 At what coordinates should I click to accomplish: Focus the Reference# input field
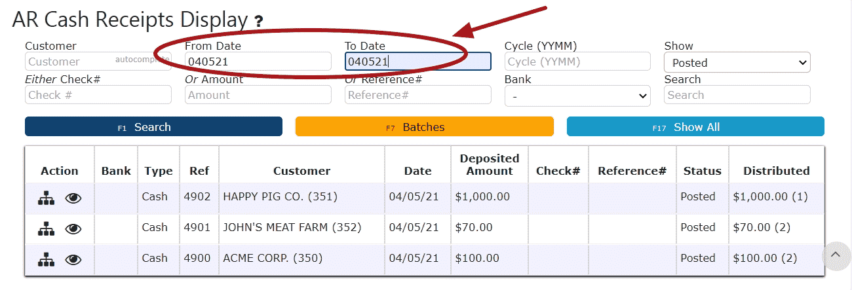418,95
